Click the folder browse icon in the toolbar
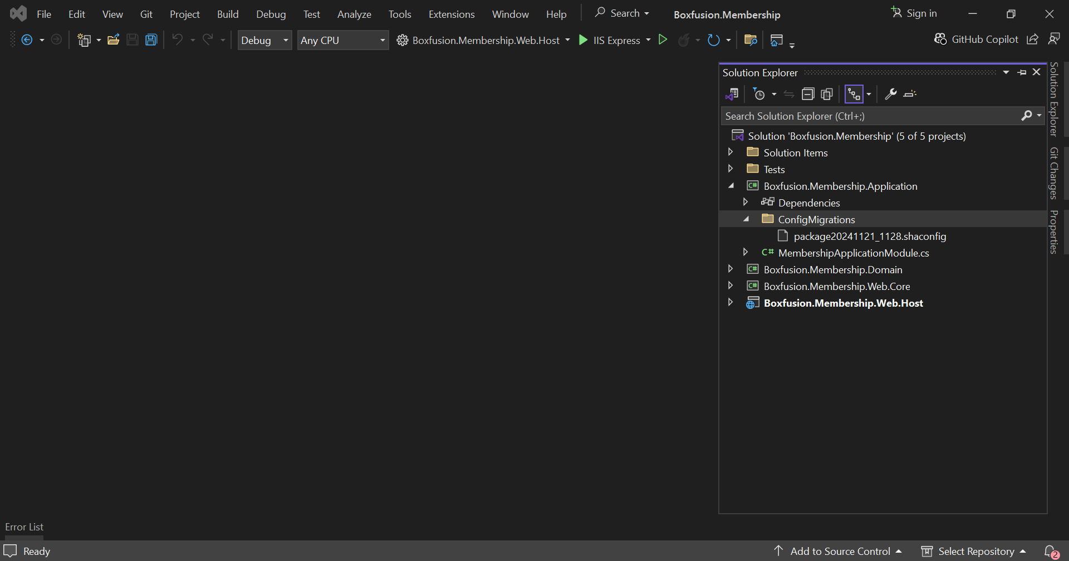Image resolution: width=1069 pixels, height=561 pixels. [751, 40]
